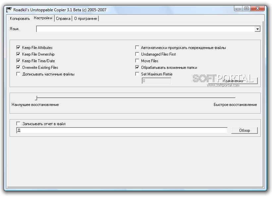
Task: Check Автоматически пропускать поврежденные файлы
Action: 137,48
